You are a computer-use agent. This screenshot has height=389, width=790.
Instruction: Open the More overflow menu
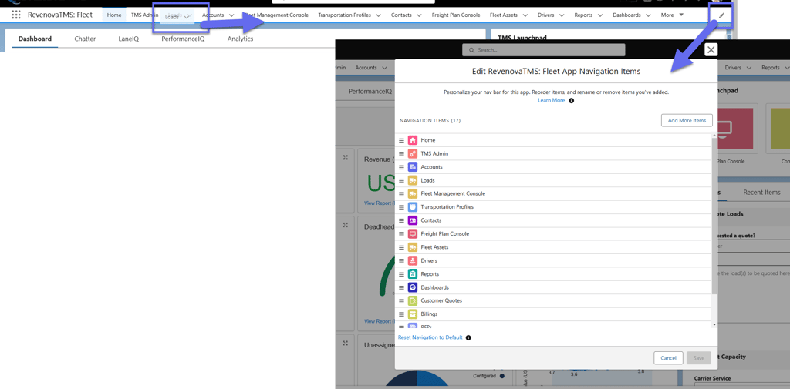coord(672,15)
